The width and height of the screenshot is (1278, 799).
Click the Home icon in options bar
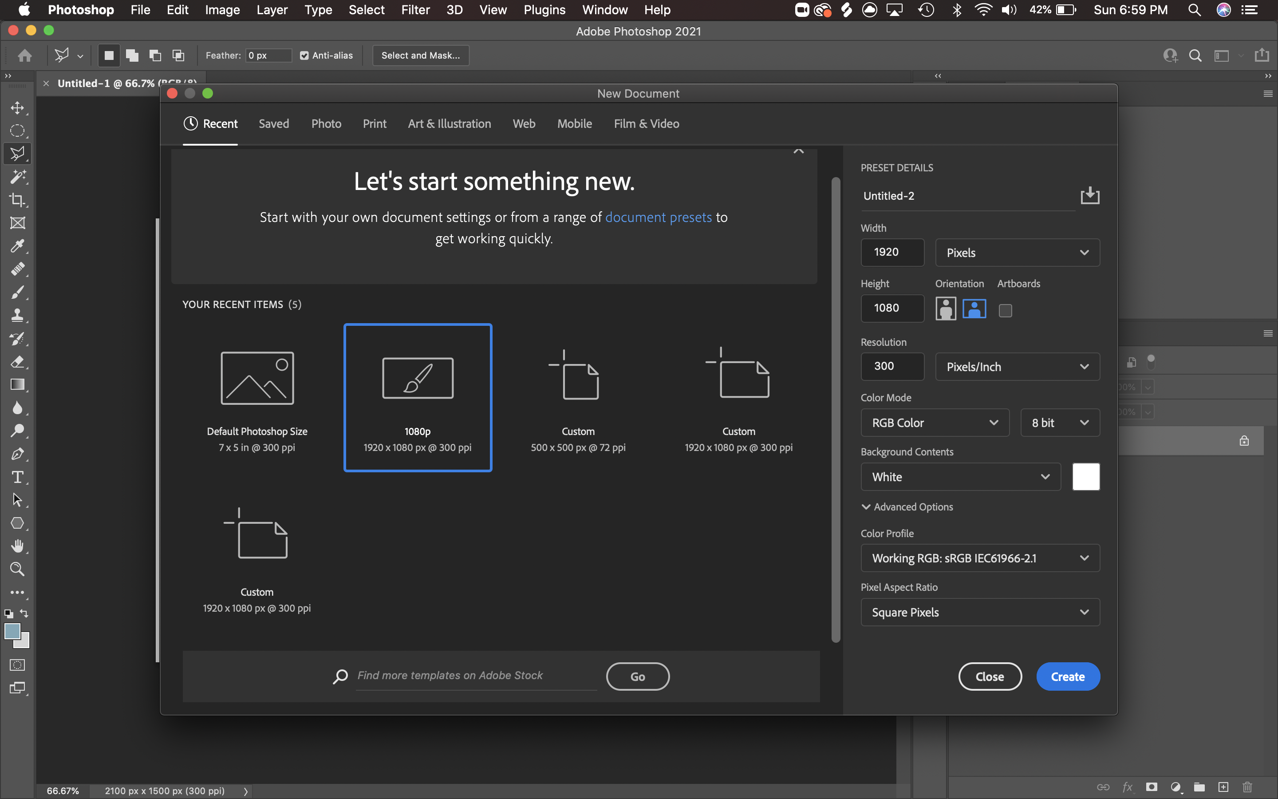coord(25,55)
